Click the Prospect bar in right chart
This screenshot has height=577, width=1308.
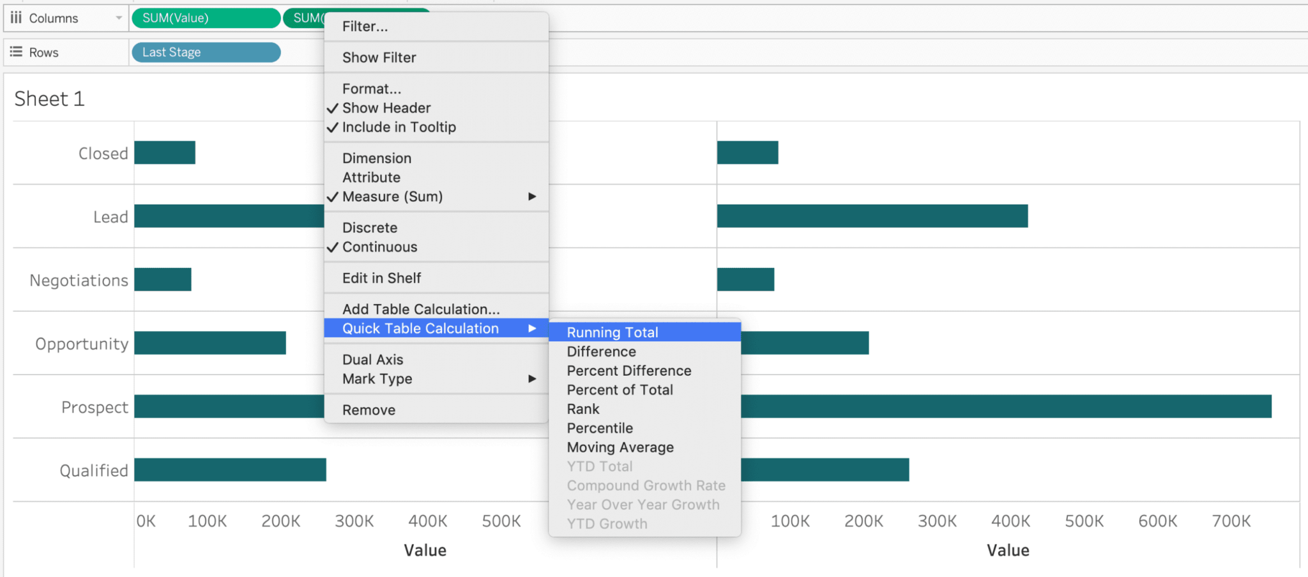point(1006,406)
